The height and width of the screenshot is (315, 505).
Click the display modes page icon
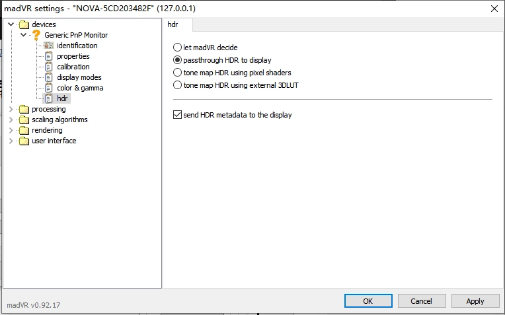(x=49, y=77)
